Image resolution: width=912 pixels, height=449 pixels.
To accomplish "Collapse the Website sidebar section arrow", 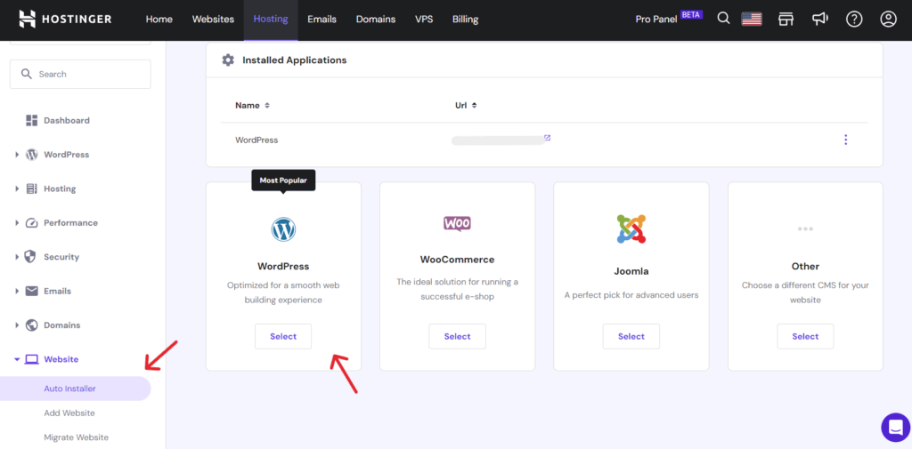I will [17, 359].
